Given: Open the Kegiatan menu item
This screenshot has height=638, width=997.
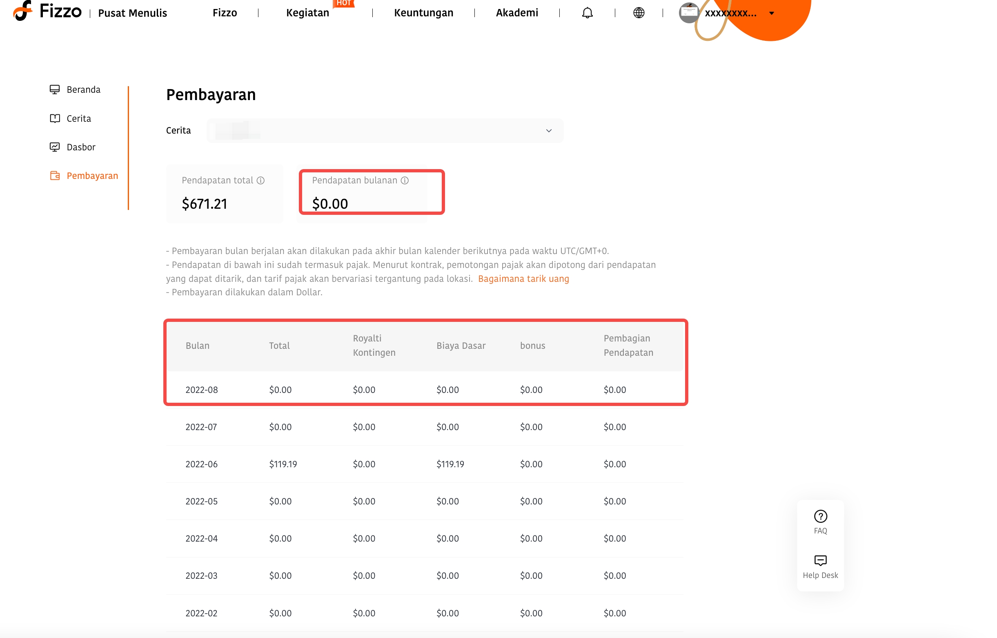Looking at the screenshot, I should [307, 13].
